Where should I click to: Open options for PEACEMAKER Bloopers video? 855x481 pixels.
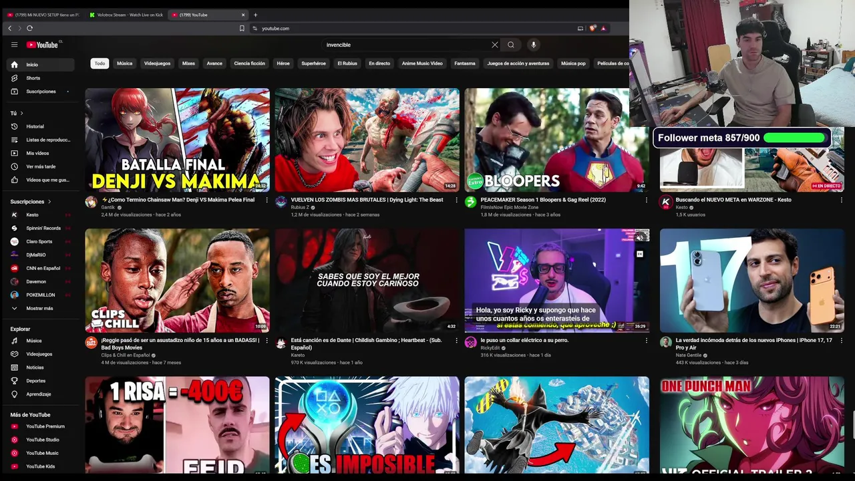(646, 200)
